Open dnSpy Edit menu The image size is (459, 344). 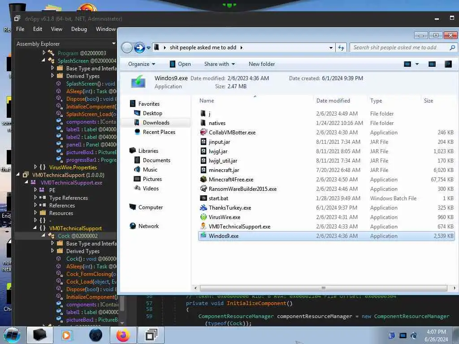tap(38, 29)
